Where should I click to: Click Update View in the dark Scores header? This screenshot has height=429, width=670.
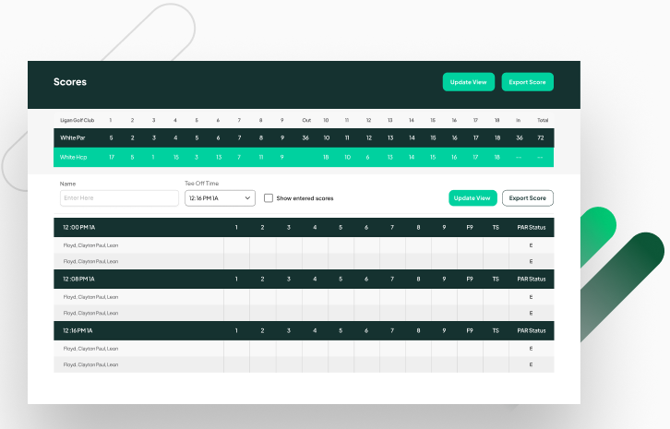pyautogui.click(x=468, y=82)
